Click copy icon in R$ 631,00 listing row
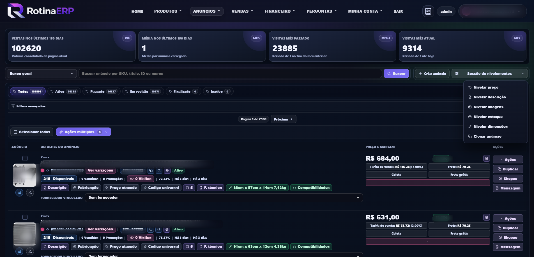This screenshot has width=534, height=257. [x=151, y=229]
